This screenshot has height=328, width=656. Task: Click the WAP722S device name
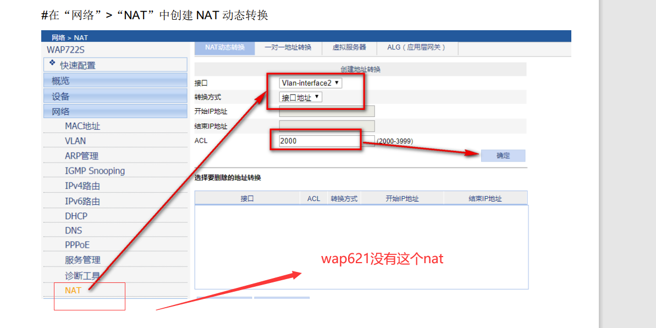(65, 50)
